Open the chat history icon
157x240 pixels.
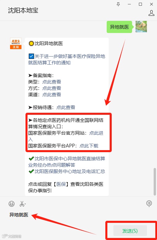click(x=149, y=203)
